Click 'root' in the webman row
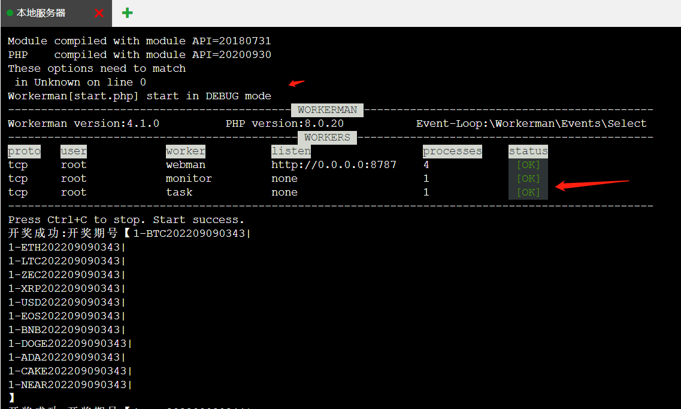Screen dimensions: 681x409 pyautogui.click(x=74, y=165)
